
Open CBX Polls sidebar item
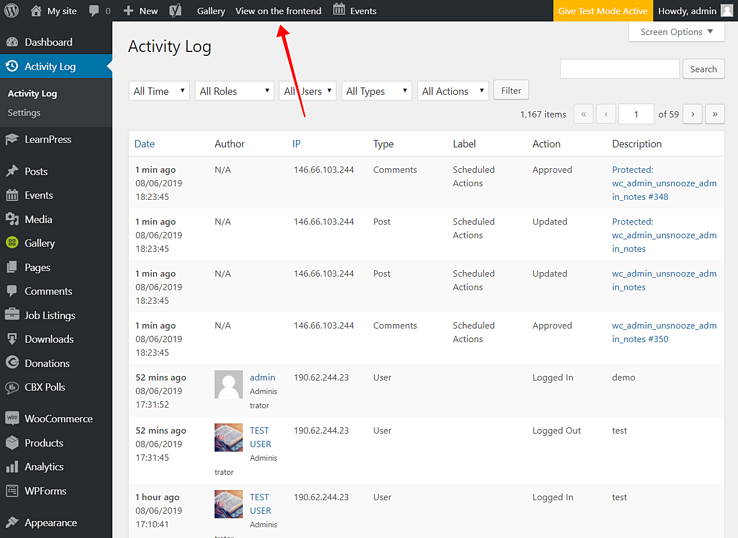coord(45,387)
